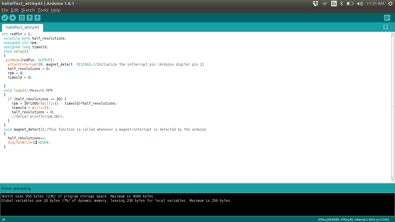Open the battery status indicator

point(350,3)
